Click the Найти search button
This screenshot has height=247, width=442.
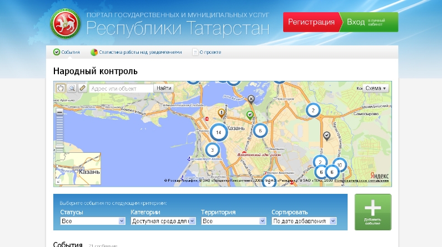164,88
